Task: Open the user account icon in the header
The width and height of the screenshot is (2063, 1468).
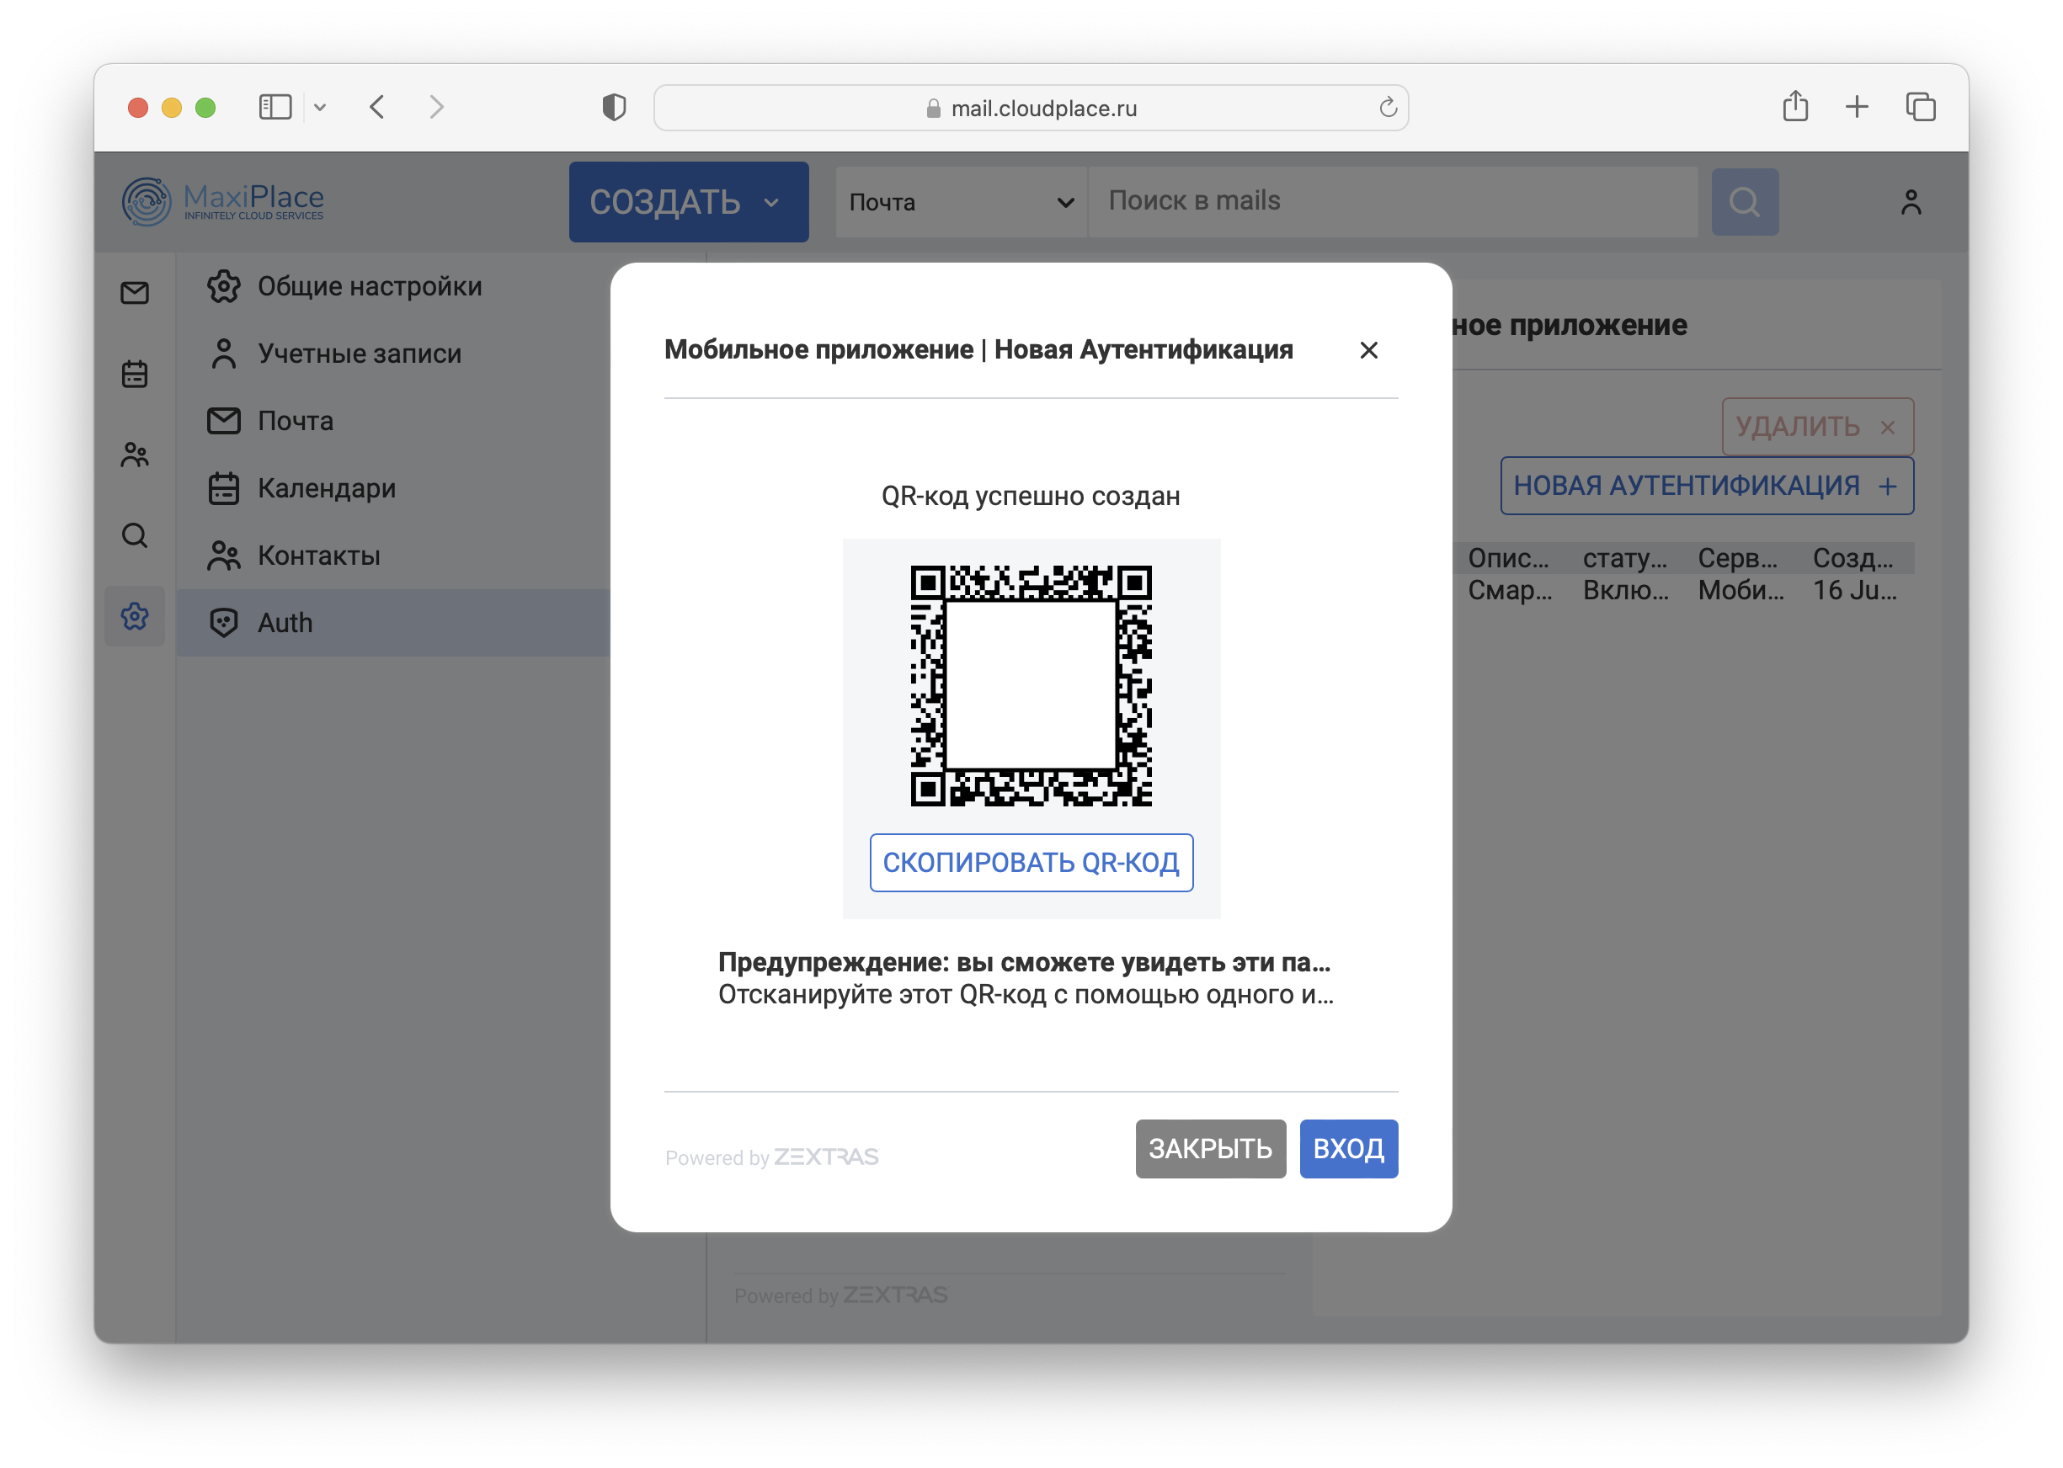Action: (1911, 201)
